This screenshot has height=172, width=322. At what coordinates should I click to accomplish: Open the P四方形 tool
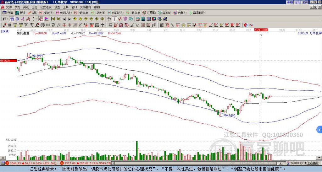click(46, 13)
